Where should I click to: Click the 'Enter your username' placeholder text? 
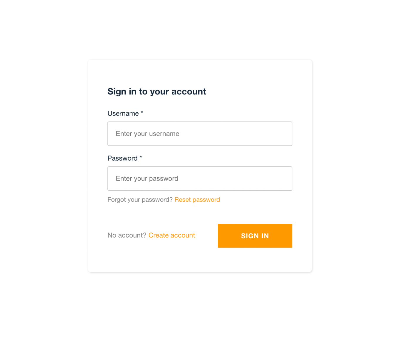(147, 134)
